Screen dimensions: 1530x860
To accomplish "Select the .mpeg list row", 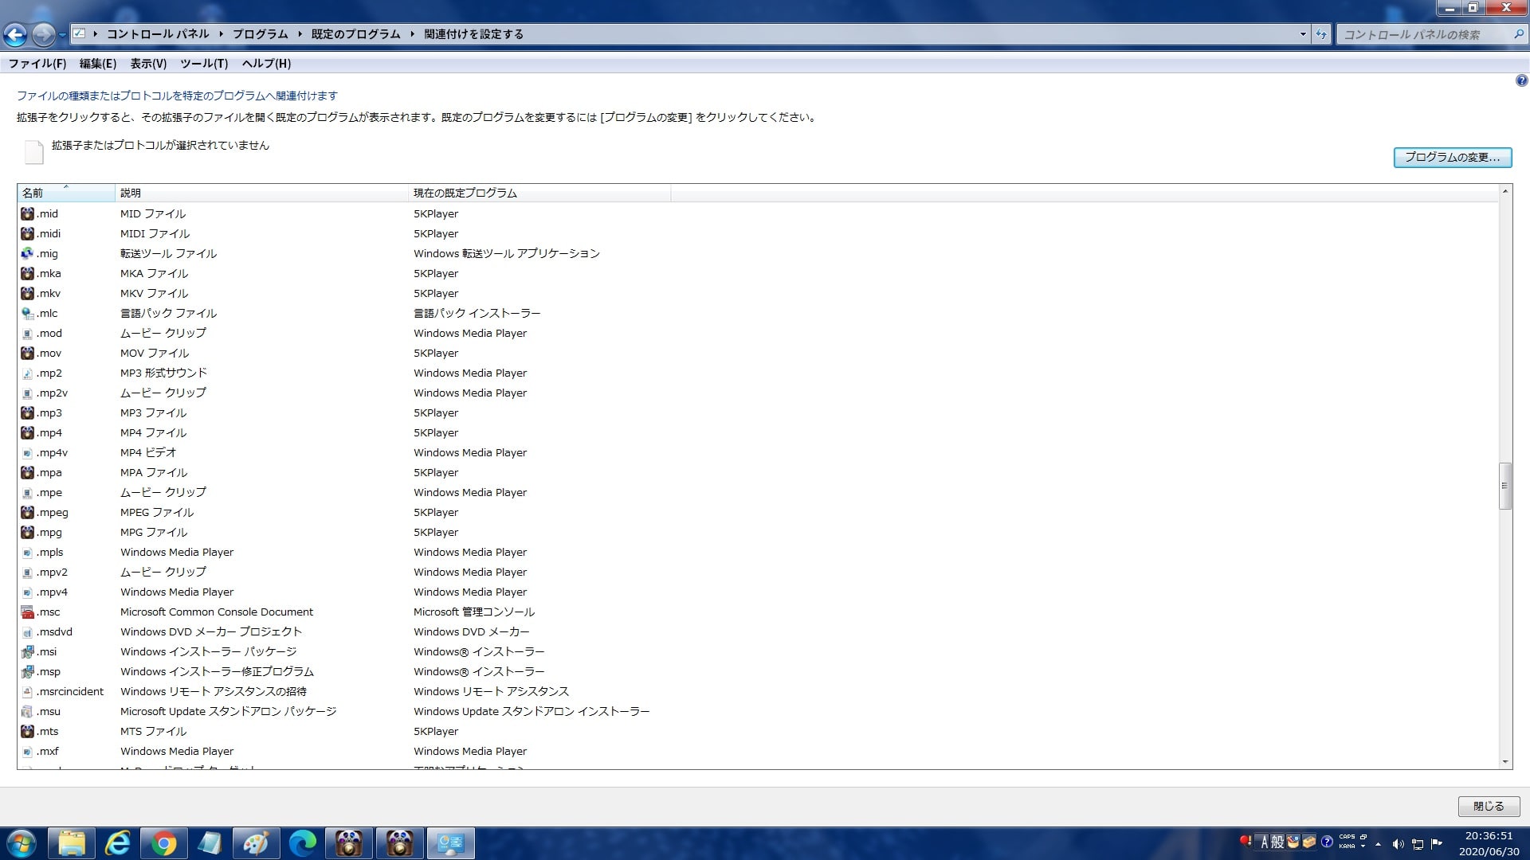I will 757,512.
